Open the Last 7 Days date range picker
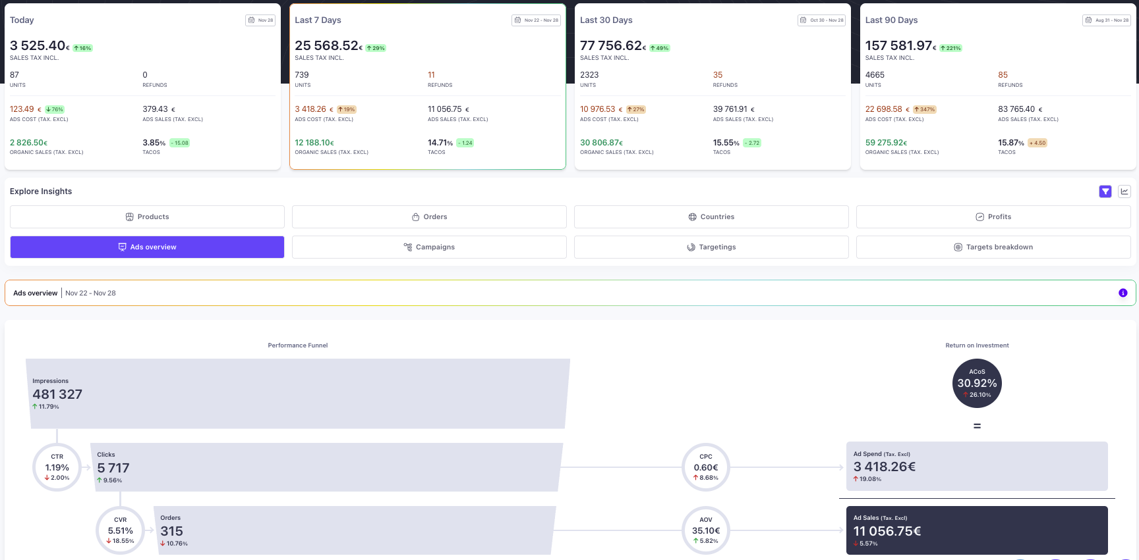The height and width of the screenshot is (560, 1139). 537,20
